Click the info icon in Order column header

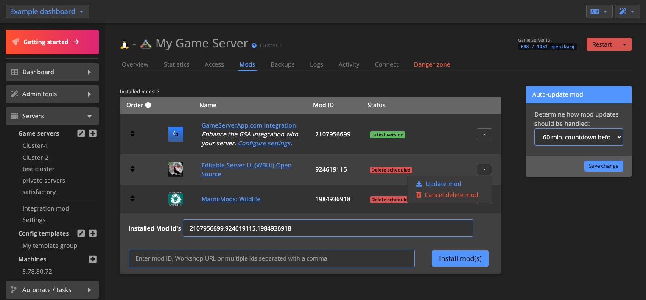click(147, 105)
